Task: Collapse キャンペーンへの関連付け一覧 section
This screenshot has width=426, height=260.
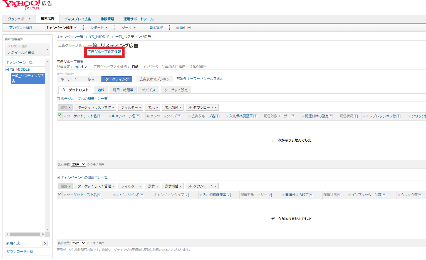Action: (x=58, y=178)
